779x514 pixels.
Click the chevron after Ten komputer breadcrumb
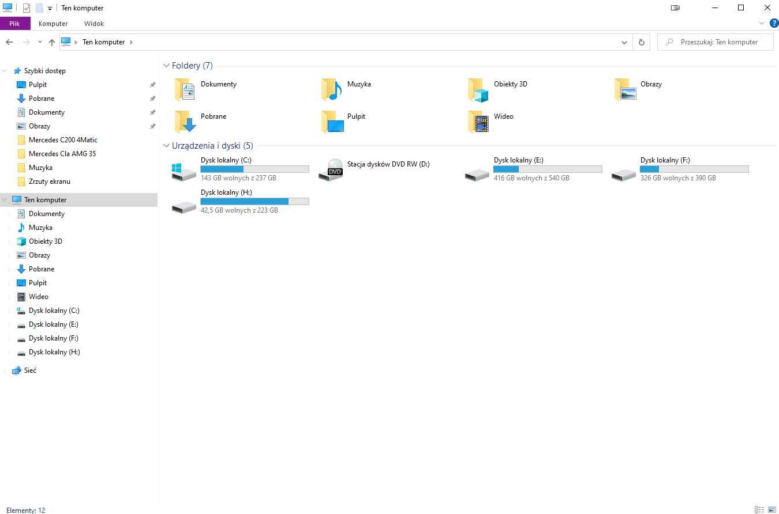[131, 42]
